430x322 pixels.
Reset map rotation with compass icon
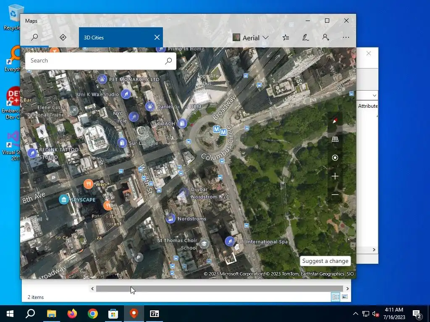pyautogui.click(x=335, y=121)
